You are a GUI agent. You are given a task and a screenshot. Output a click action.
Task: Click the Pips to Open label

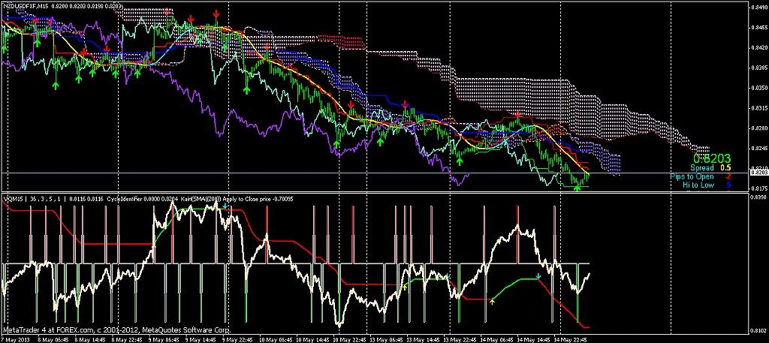[x=692, y=176]
